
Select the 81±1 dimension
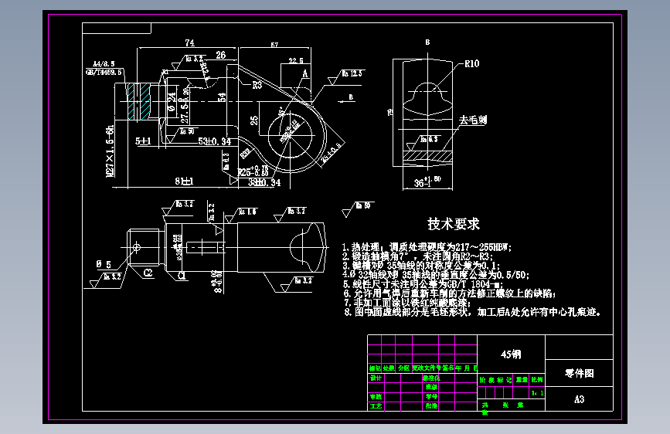tap(184, 181)
